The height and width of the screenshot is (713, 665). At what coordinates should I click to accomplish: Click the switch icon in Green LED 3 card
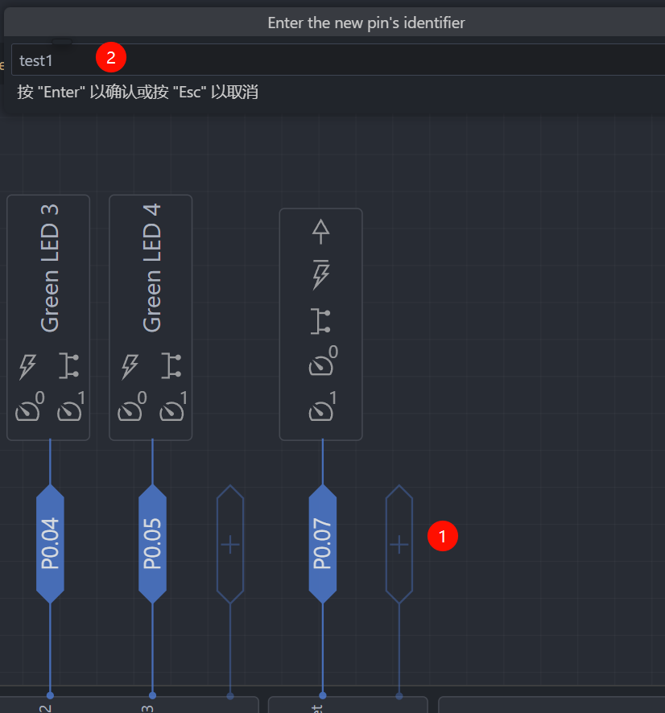click(x=69, y=366)
